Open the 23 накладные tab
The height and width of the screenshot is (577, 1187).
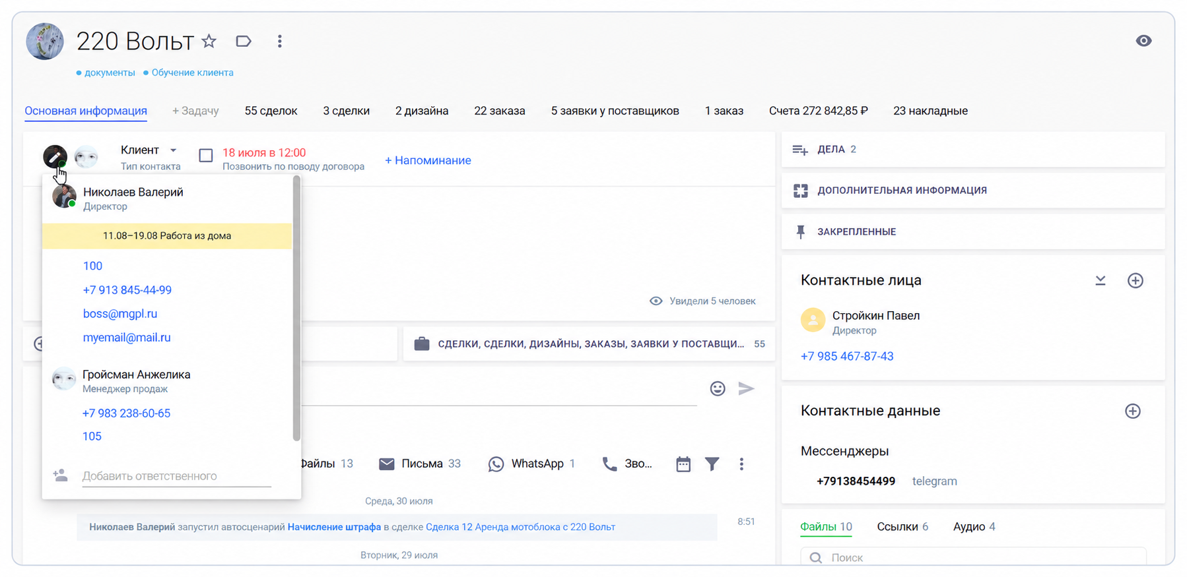click(x=930, y=111)
